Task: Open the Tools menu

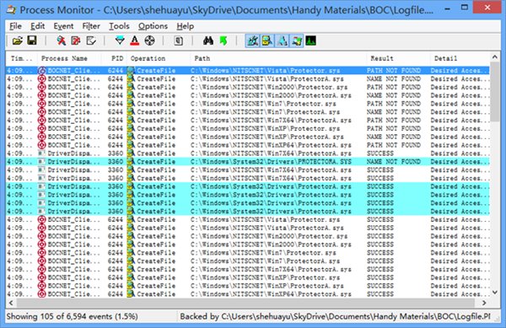Action: point(119,26)
